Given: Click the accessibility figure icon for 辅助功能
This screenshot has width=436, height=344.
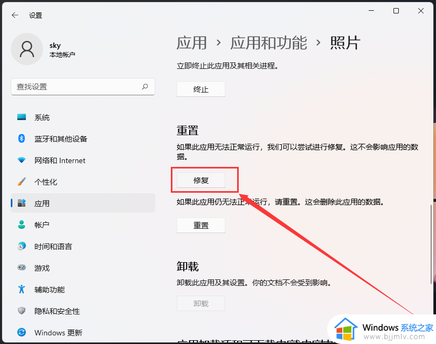Looking at the screenshot, I should click(22, 289).
